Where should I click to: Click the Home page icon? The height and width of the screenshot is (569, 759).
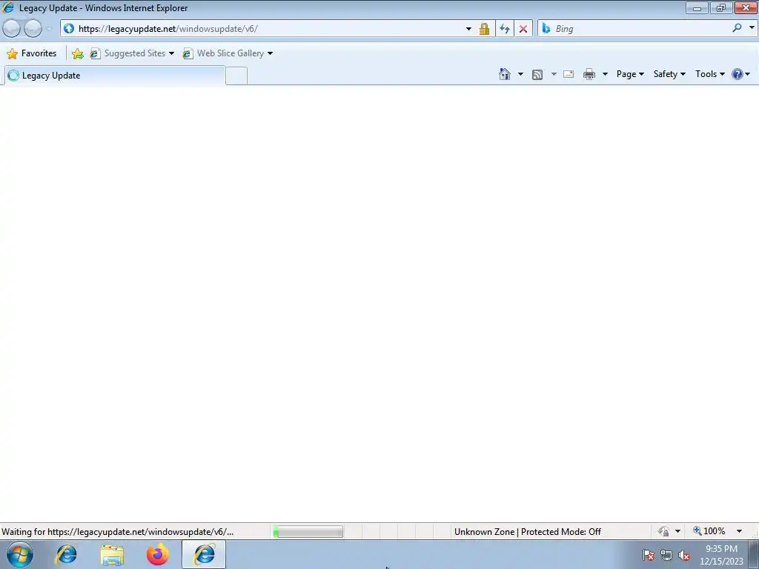[x=504, y=74]
